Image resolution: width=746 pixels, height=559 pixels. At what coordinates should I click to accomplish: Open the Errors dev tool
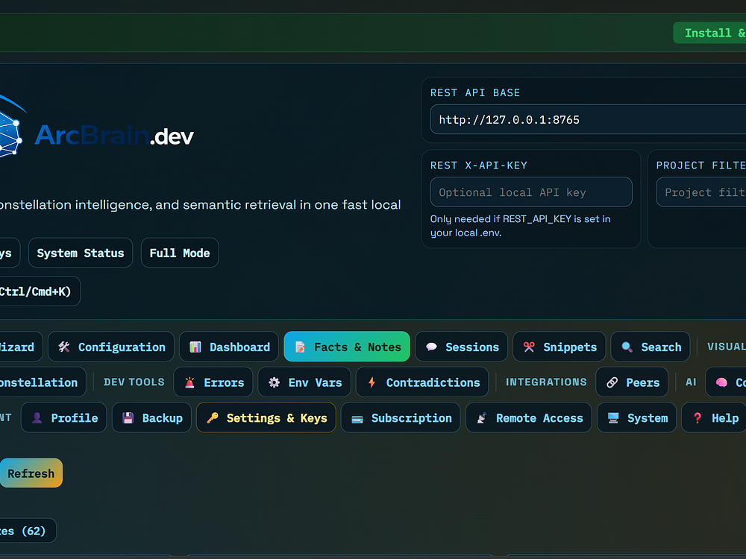pos(213,382)
